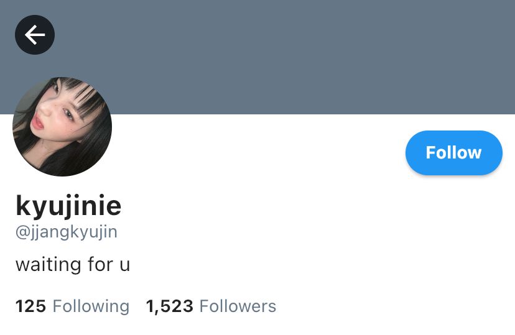The height and width of the screenshot is (335, 515).
Task: Open kyujinie's circular profile picture
Action: click(x=62, y=127)
